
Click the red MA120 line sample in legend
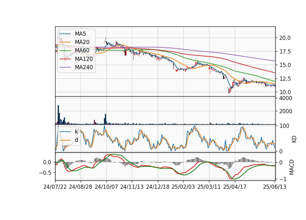[65, 59]
